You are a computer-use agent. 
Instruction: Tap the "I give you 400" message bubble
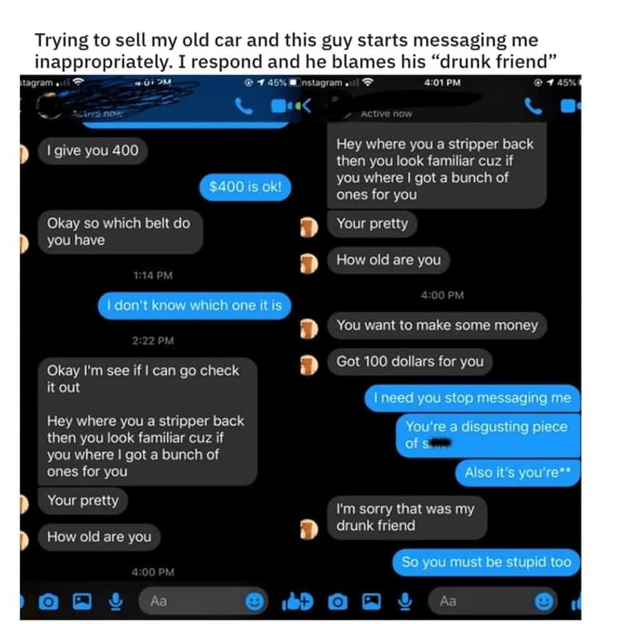pos(93,151)
